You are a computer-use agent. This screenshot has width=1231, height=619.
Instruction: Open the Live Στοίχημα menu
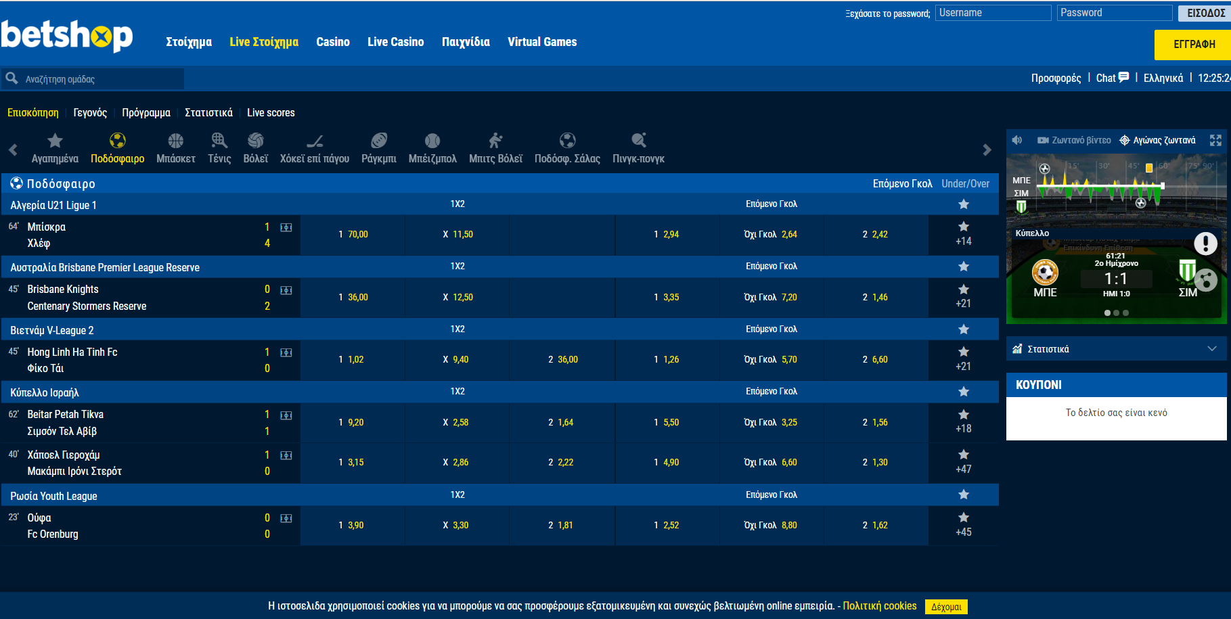(x=264, y=42)
